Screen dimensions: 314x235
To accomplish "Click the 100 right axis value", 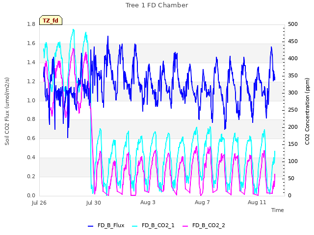I will pyautogui.click(x=293, y=161).
